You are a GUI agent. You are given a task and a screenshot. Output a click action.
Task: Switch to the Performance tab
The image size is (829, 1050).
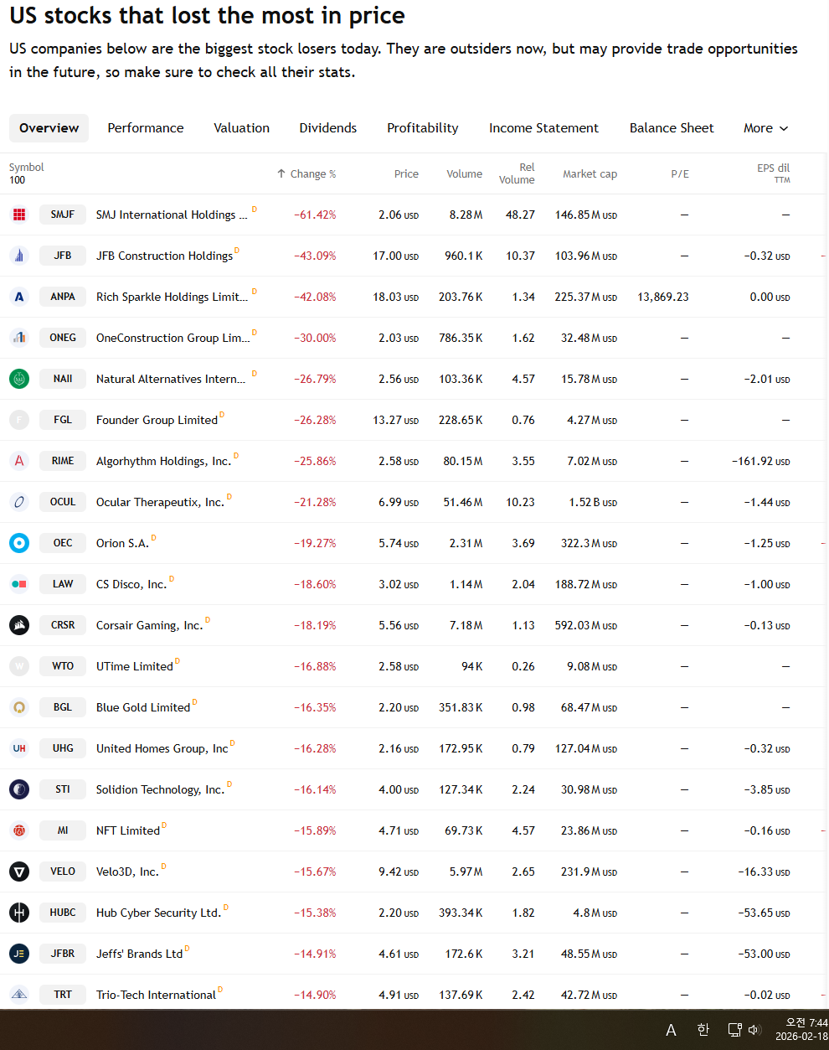146,128
